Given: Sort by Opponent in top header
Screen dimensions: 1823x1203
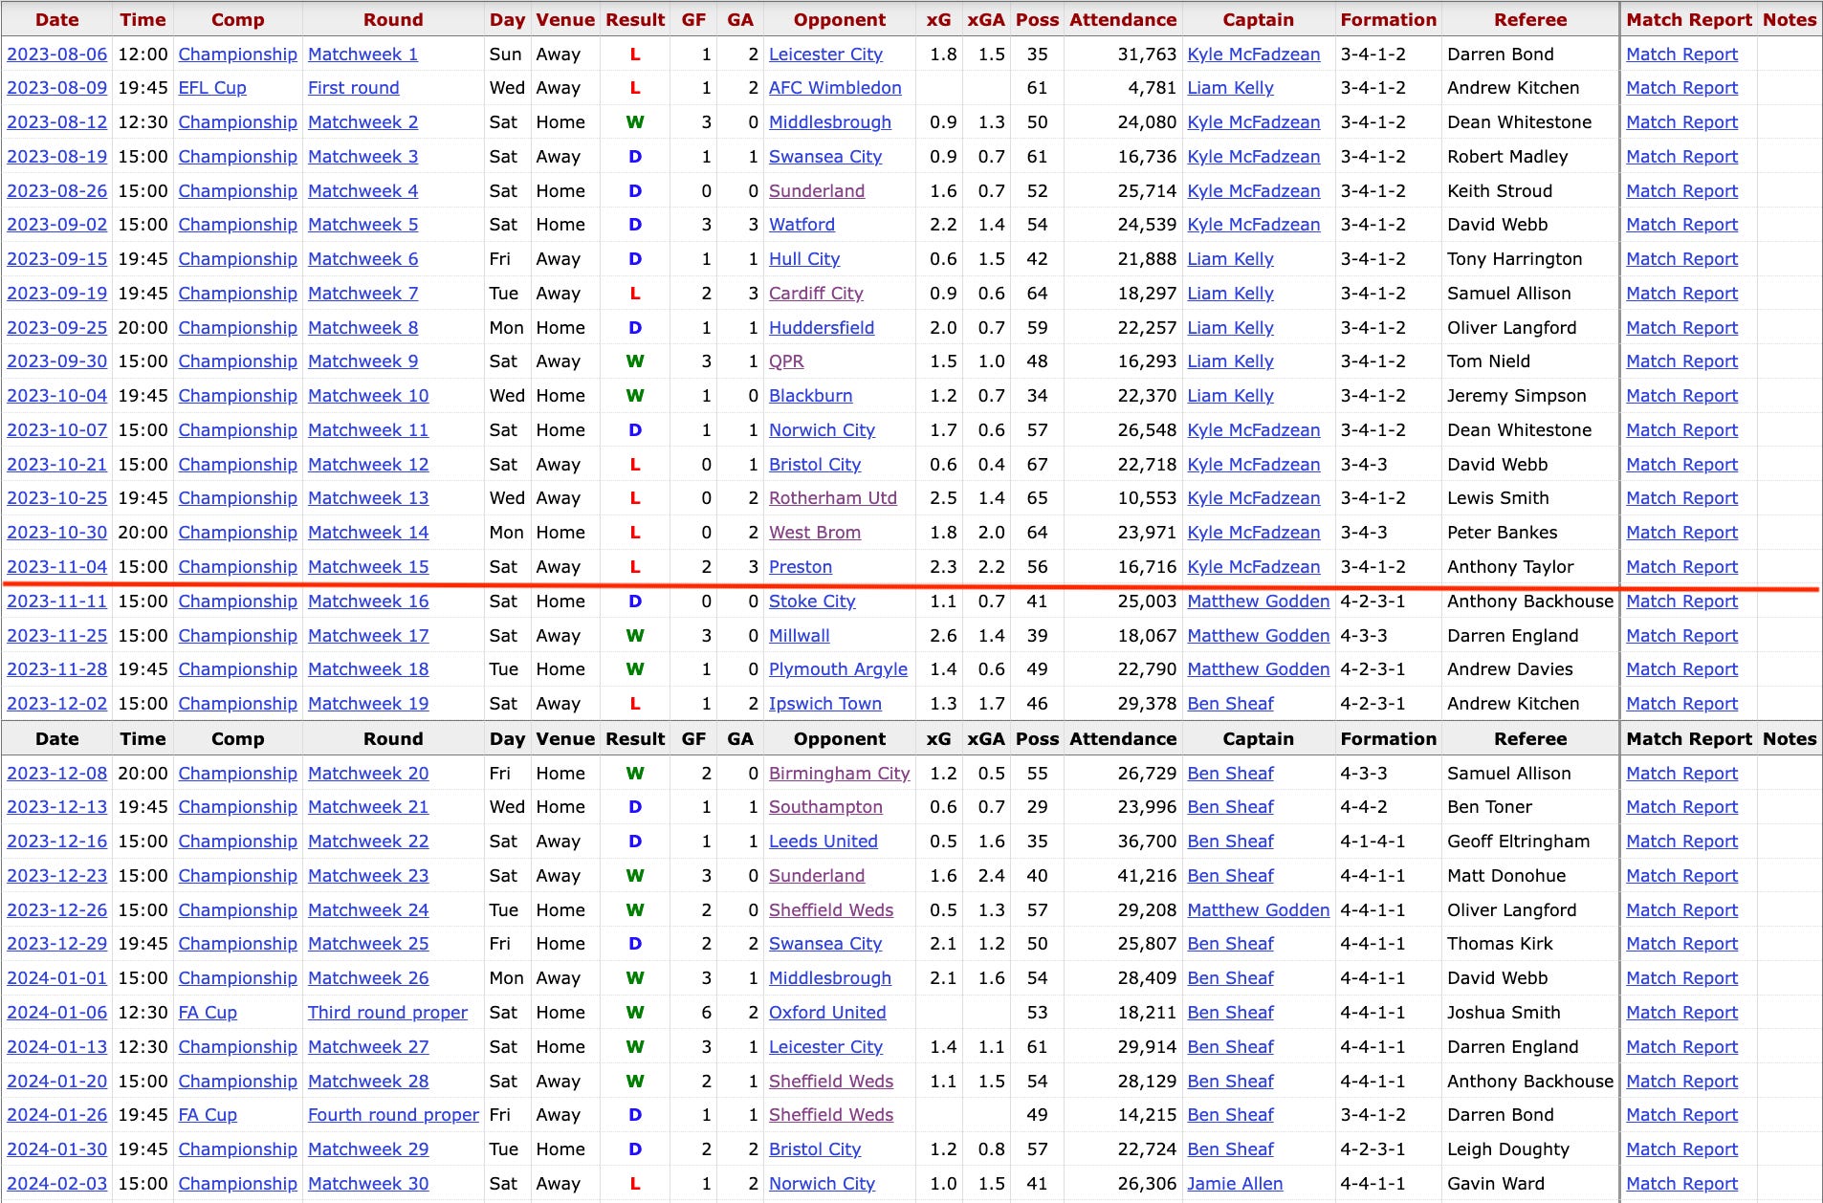Looking at the screenshot, I should (x=840, y=20).
